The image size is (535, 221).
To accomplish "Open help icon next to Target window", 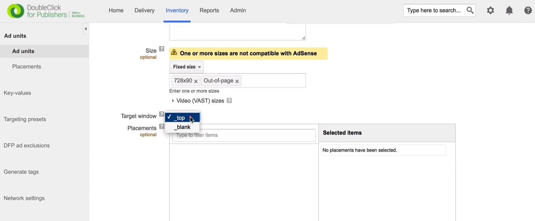I will (x=162, y=114).
